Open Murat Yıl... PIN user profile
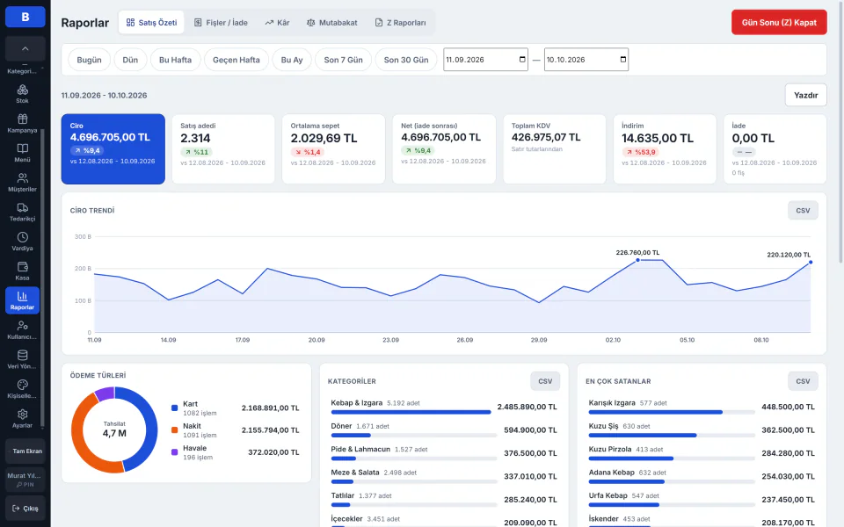The height and width of the screenshot is (527, 844). [25, 480]
